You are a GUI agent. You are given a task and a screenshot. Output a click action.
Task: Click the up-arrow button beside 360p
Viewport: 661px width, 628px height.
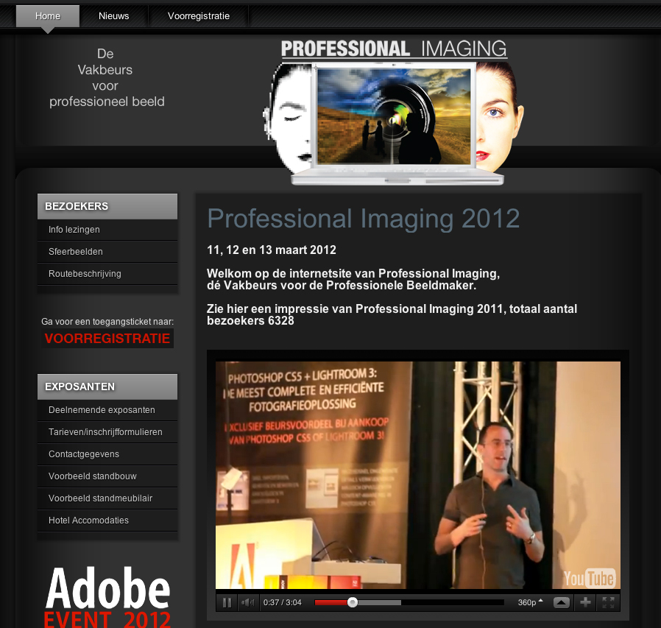point(561,602)
